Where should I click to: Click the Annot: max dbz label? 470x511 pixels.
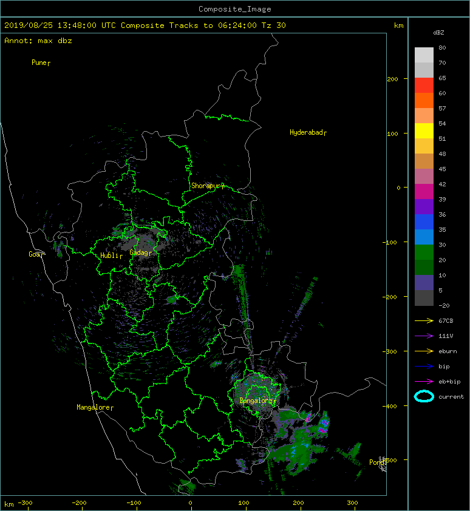38,41
